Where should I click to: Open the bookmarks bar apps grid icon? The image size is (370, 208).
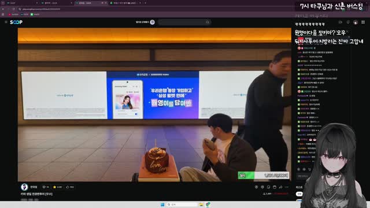click(3, 14)
